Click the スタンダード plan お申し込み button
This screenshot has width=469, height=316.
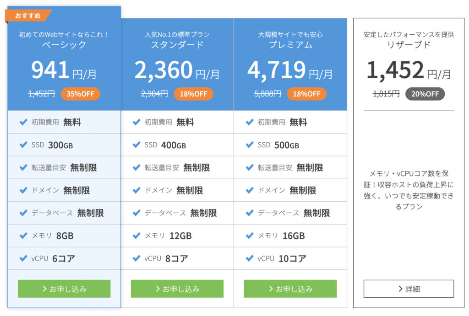point(177,289)
